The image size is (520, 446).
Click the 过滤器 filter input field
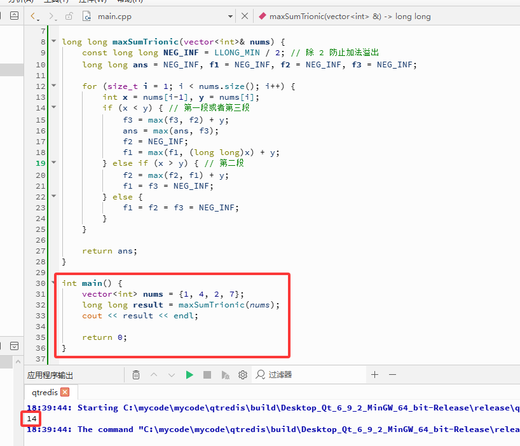tap(310, 375)
